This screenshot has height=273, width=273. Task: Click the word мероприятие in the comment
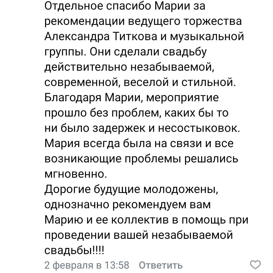pyautogui.click(x=182, y=98)
